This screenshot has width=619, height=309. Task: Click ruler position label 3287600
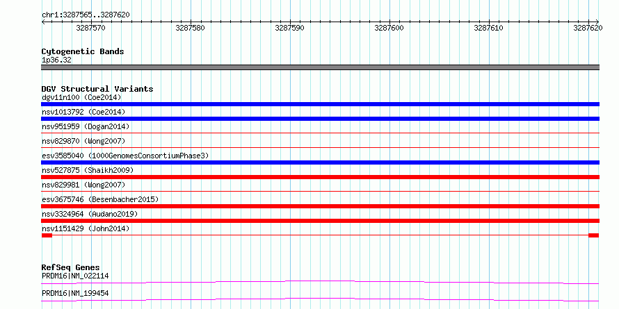[389, 28]
